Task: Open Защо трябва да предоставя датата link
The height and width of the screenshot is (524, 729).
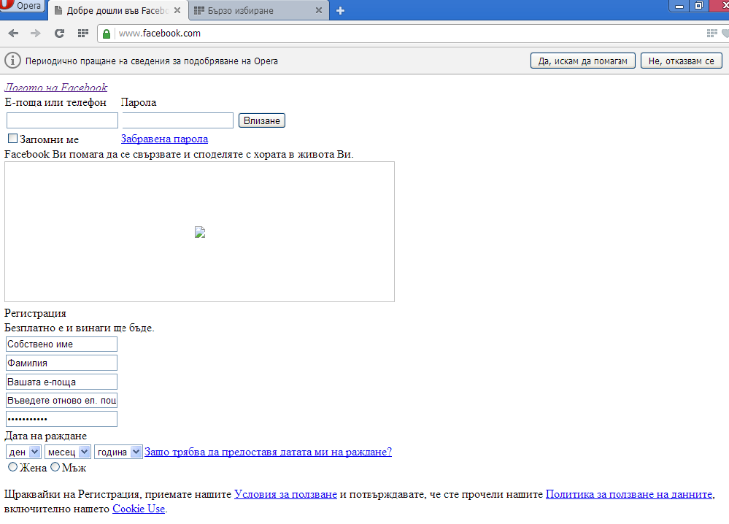Action: click(x=269, y=452)
